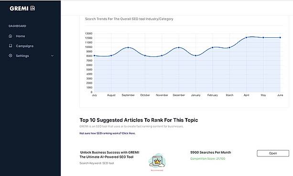
Task: Click the July data point on chart
Action: pyautogui.click(x=94, y=55)
